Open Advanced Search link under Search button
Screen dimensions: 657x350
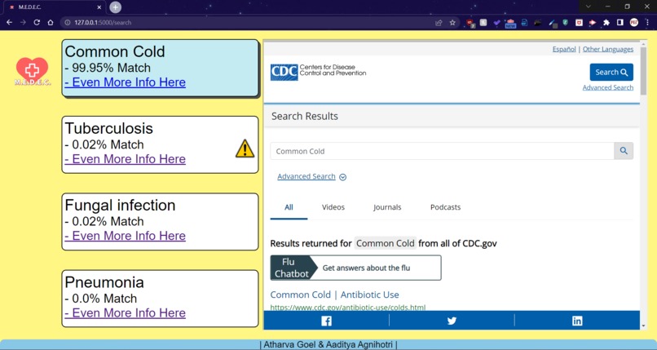607,87
